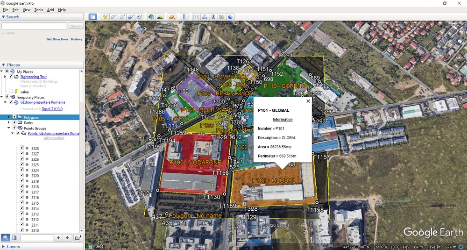Image resolution: width=467 pixels, height=250 pixels.
Task: Click the Print icon
Action: (205, 17)
